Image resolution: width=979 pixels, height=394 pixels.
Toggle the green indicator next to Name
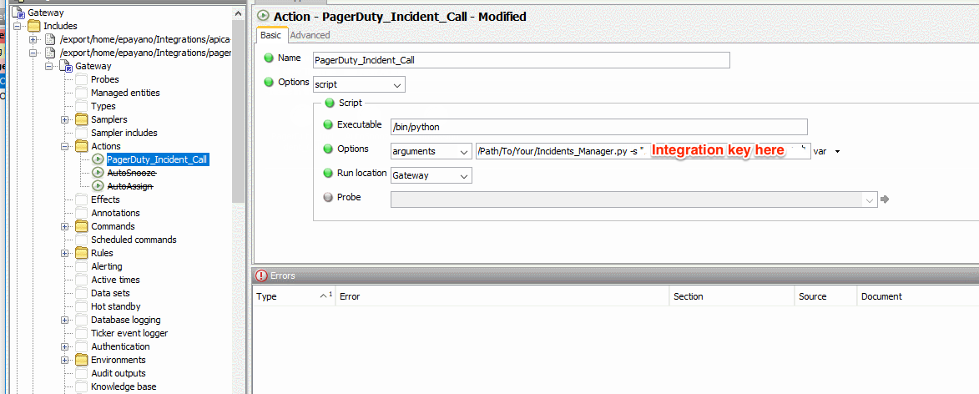269,58
